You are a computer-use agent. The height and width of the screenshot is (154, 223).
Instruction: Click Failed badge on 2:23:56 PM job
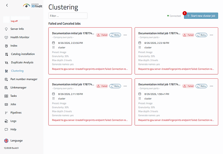pyautogui.click(x=102, y=35)
